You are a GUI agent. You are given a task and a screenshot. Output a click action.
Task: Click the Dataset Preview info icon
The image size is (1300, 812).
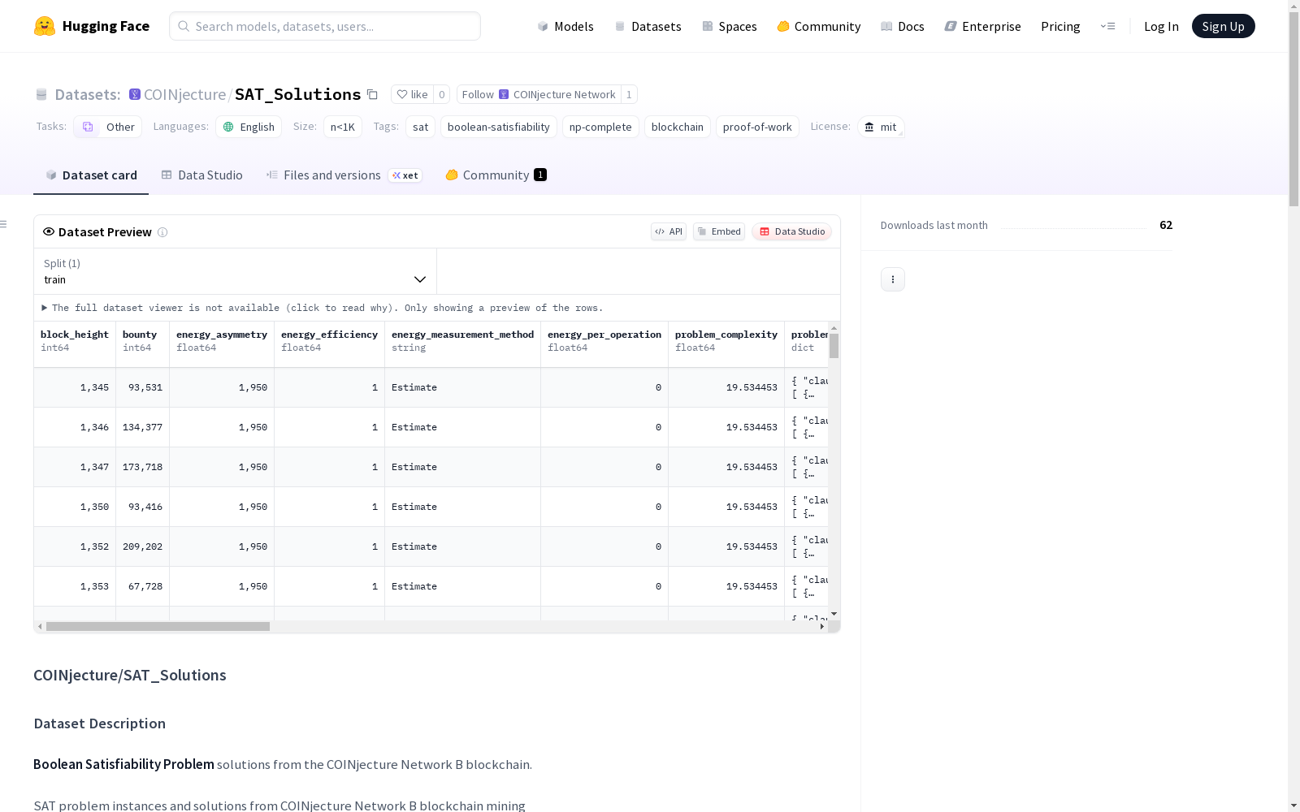162,232
